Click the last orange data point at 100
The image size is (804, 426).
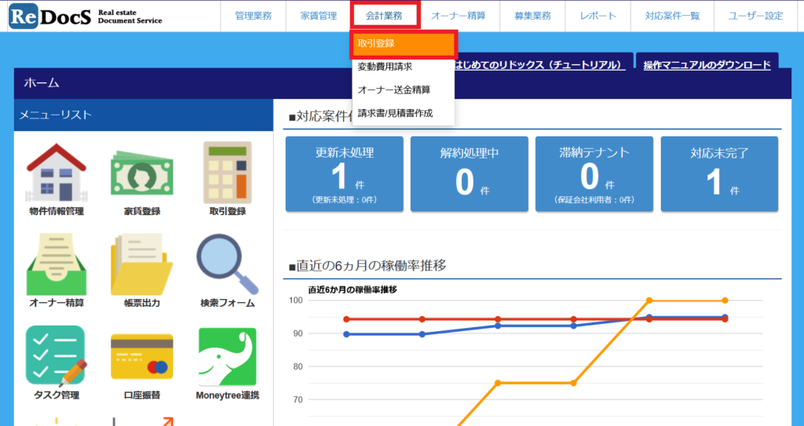pos(725,300)
